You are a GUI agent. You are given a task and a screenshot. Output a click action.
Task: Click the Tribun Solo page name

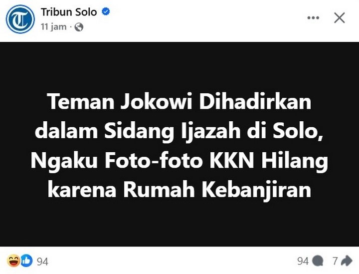(x=69, y=12)
